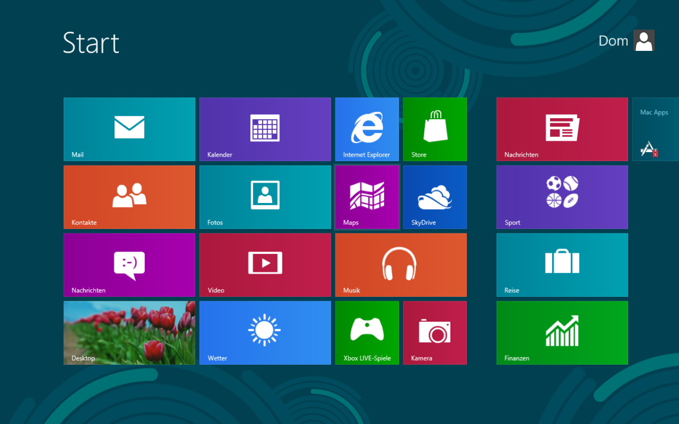Image resolution: width=679 pixels, height=424 pixels.
Task: Click the Dom user account picture
Action: (x=643, y=41)
